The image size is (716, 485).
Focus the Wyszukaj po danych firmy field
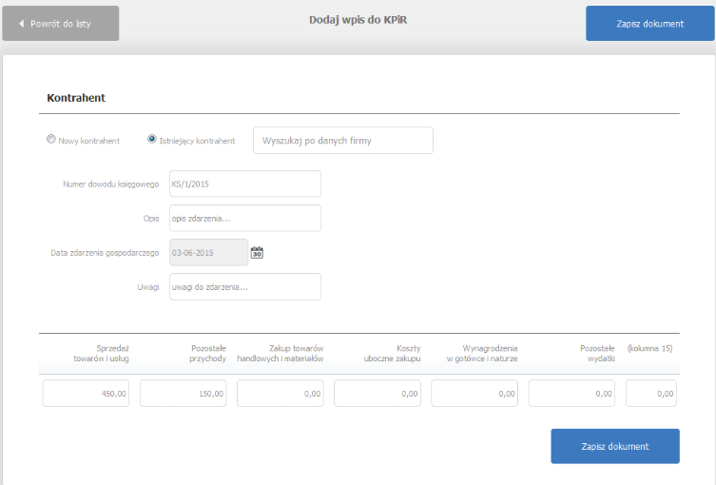pos(343,140)
